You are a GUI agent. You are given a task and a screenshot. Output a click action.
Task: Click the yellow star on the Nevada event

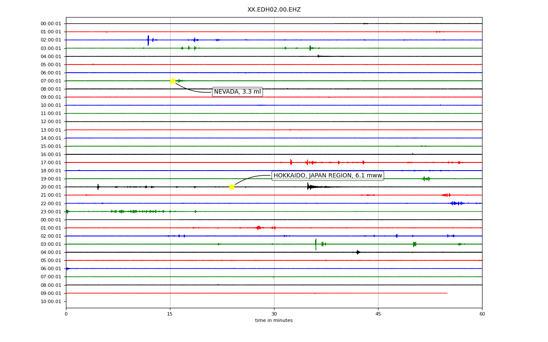pos(173,81)
